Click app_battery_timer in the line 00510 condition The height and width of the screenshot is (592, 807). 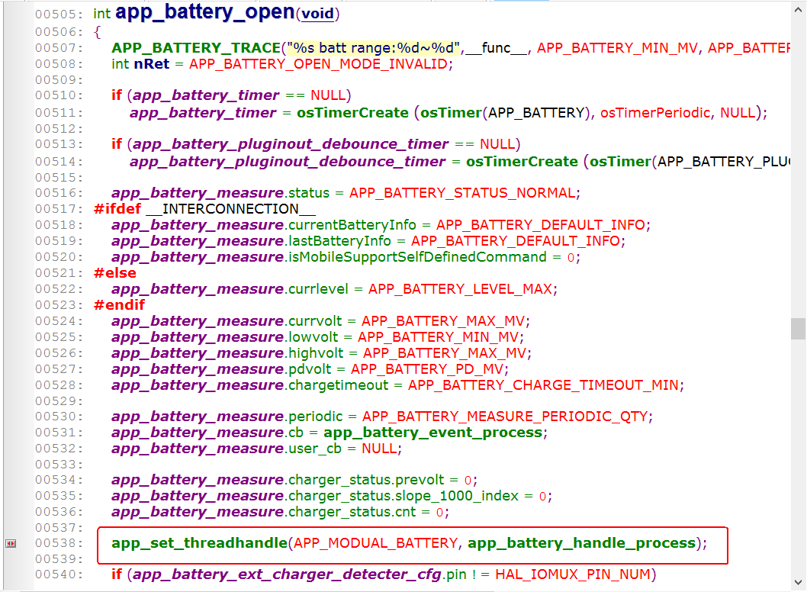point(206,95)
